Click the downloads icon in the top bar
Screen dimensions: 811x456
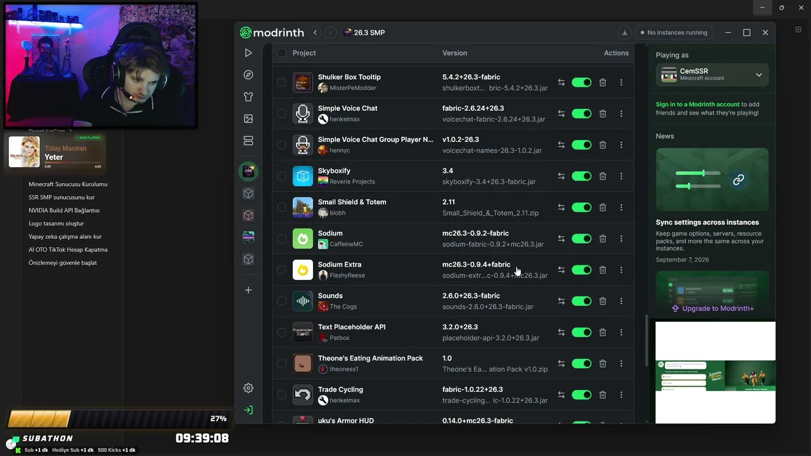[625, 32]
